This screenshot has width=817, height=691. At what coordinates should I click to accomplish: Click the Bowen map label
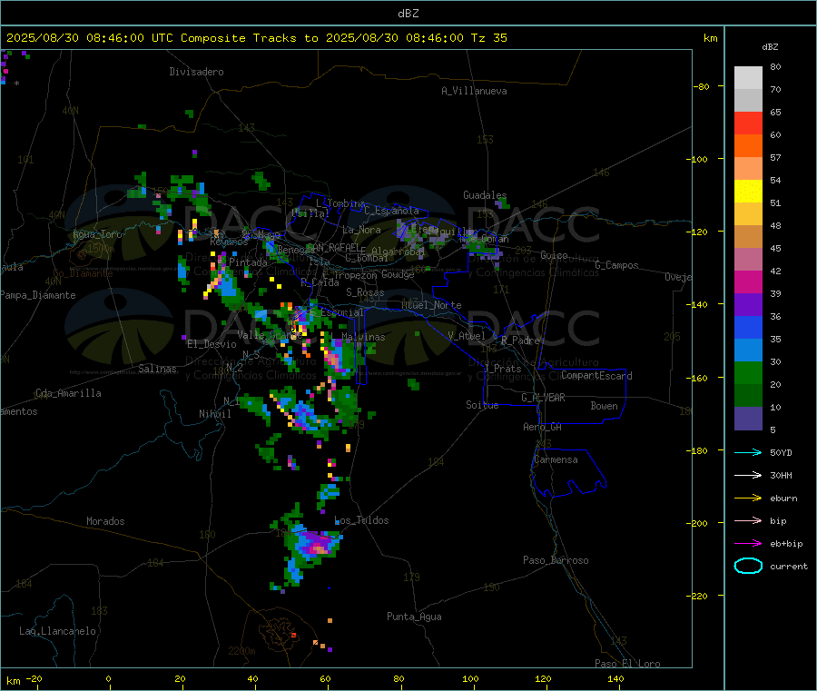click(x=604, y=406)
